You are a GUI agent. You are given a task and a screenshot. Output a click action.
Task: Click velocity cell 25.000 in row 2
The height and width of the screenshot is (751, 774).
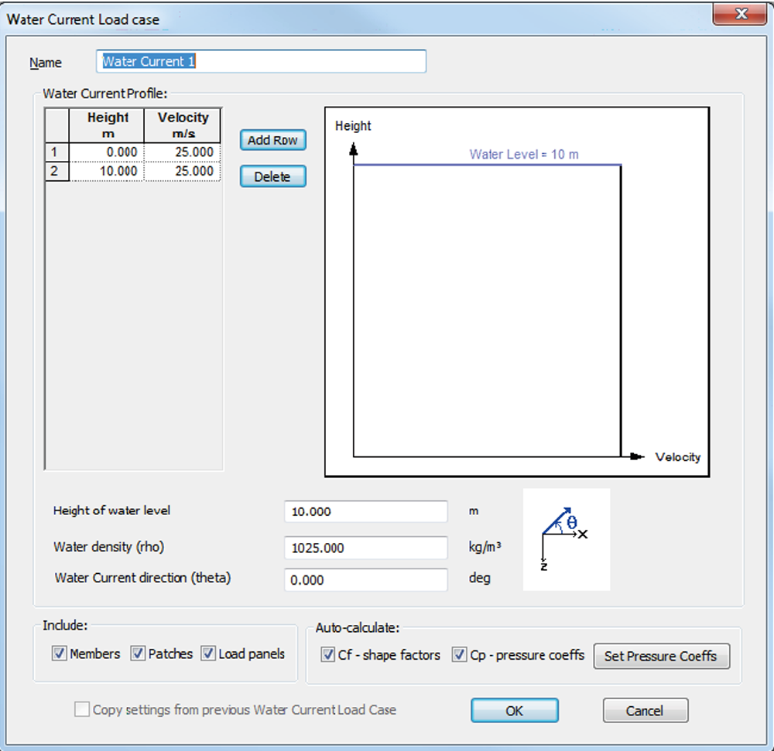click(x=182, y=171)
